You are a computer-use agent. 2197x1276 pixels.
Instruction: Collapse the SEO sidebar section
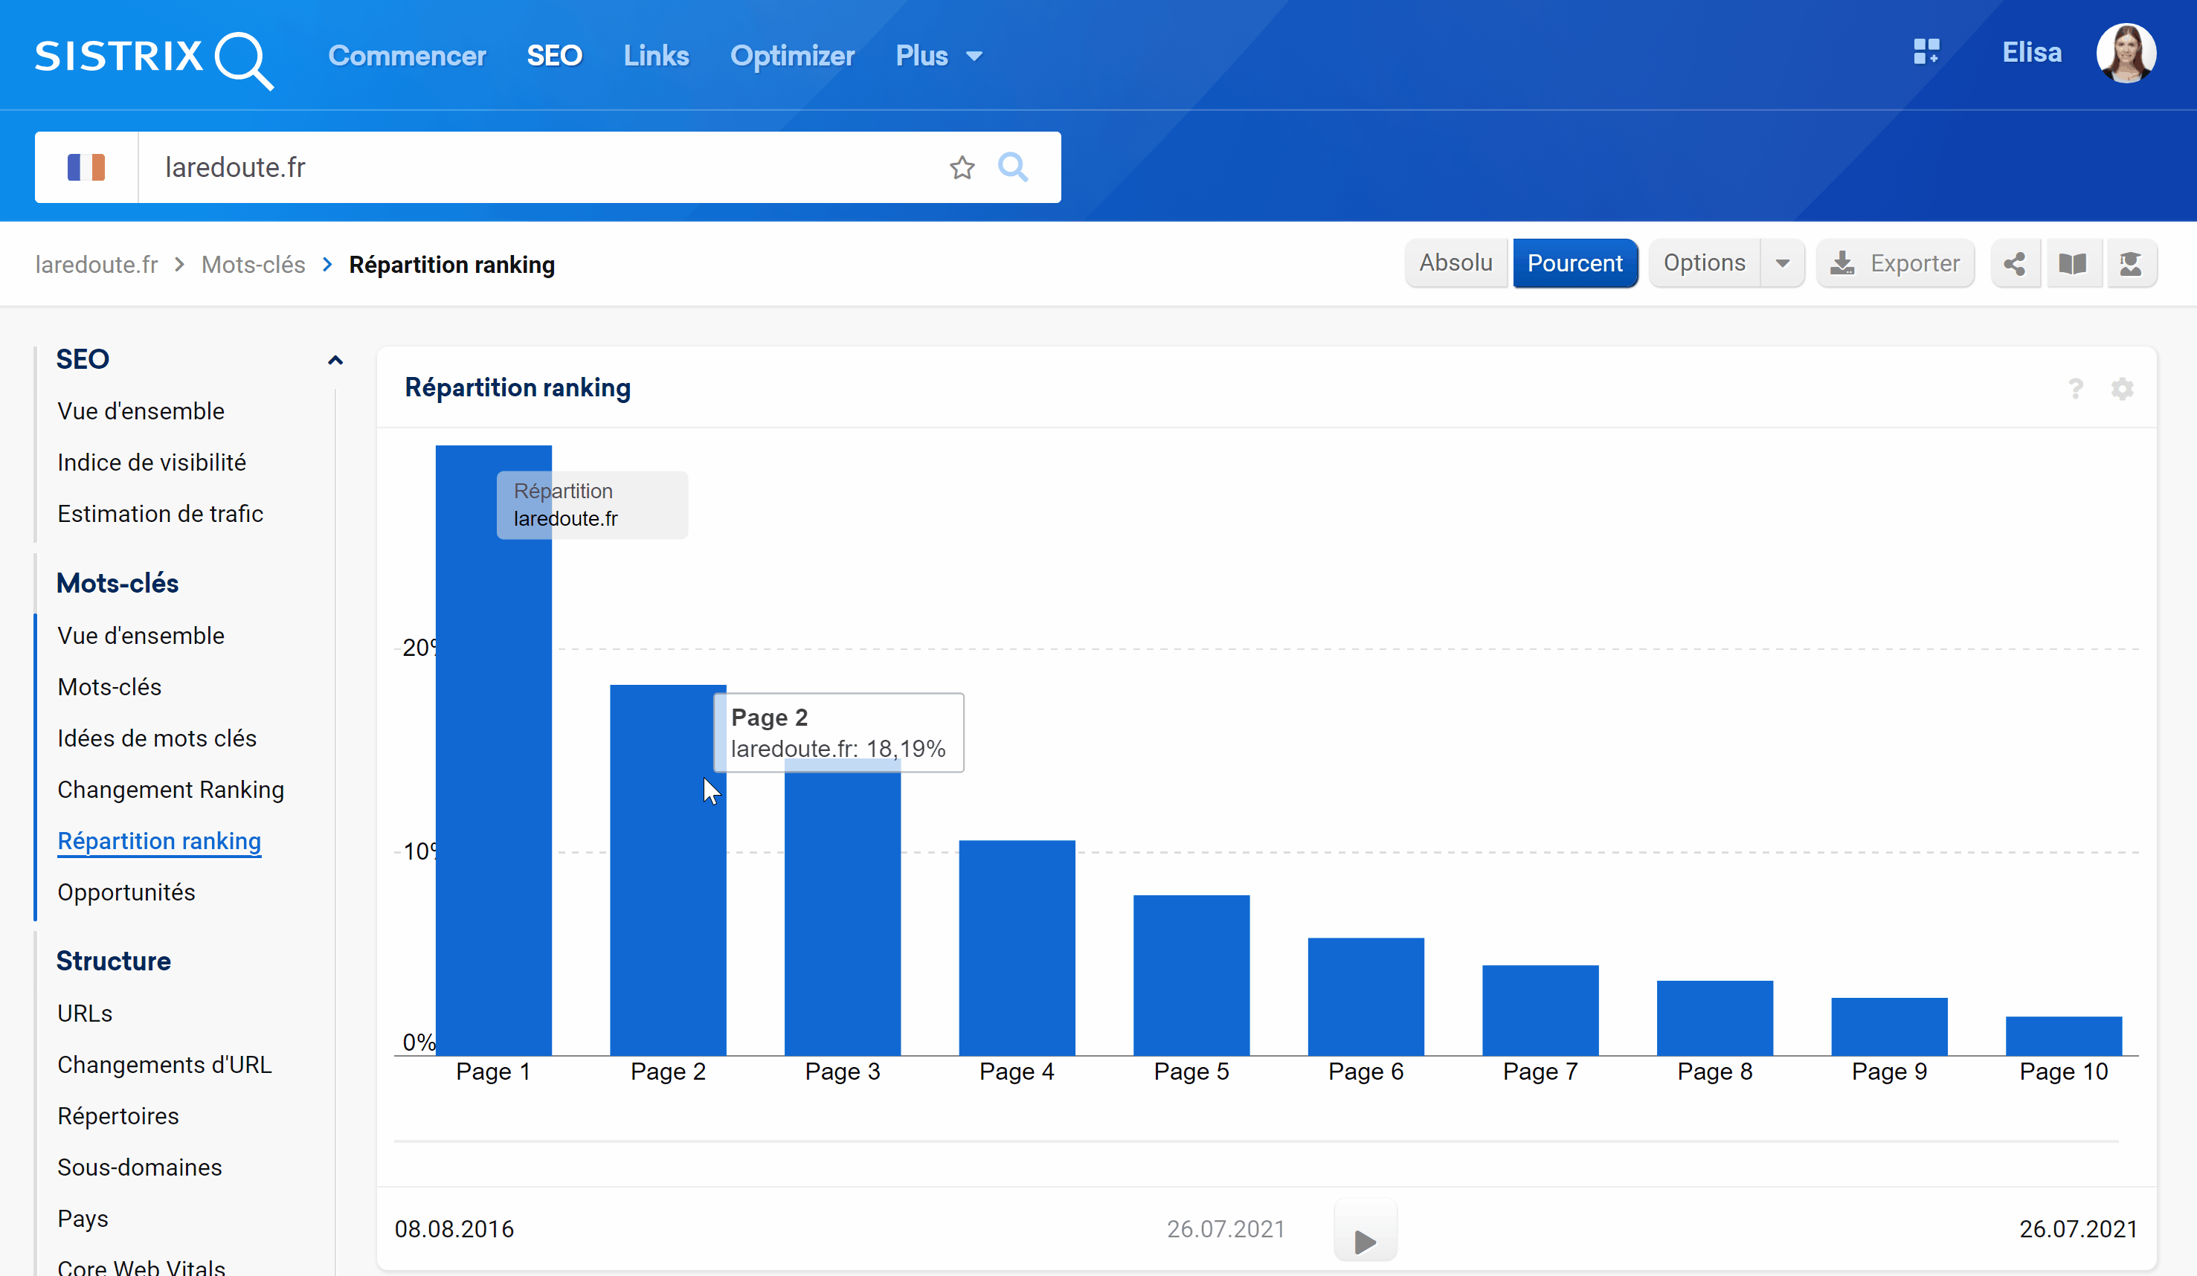point(335,360)
